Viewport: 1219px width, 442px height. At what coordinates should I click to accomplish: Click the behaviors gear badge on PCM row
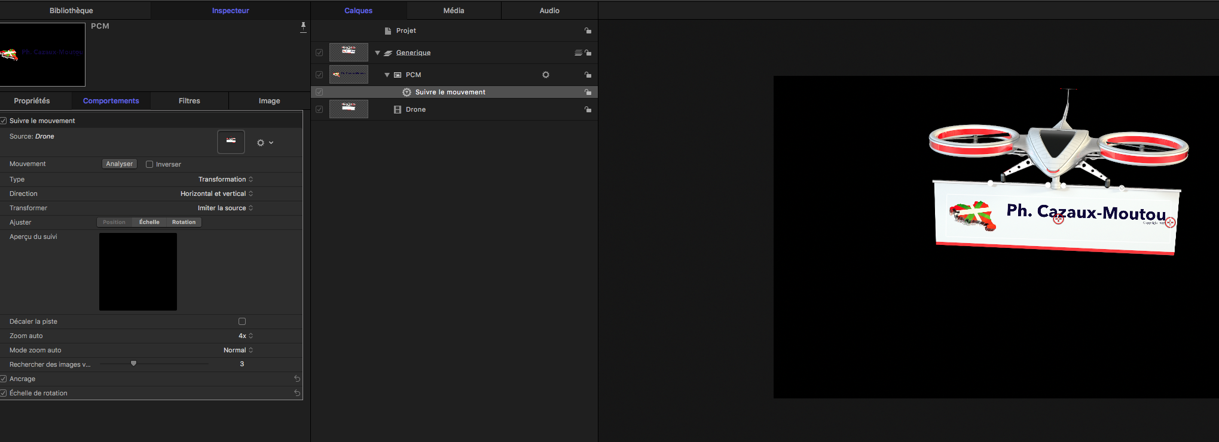(x=545, y=75)
